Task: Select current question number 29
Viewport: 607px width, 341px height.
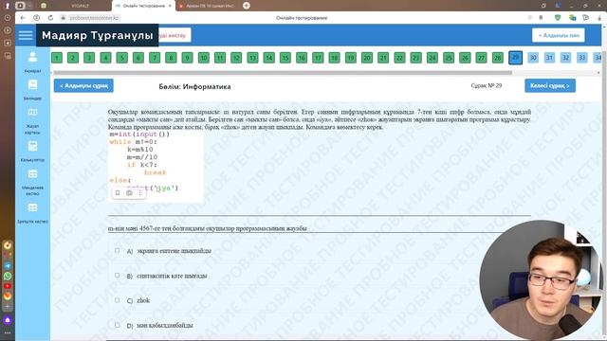Action: click(x=515, y=58)
